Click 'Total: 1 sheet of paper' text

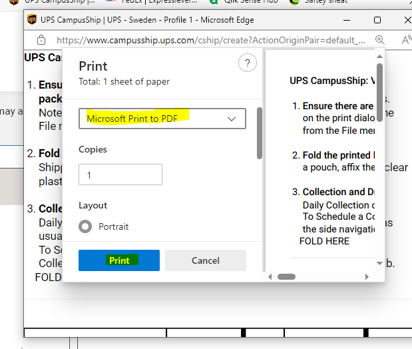pos(124,81)
